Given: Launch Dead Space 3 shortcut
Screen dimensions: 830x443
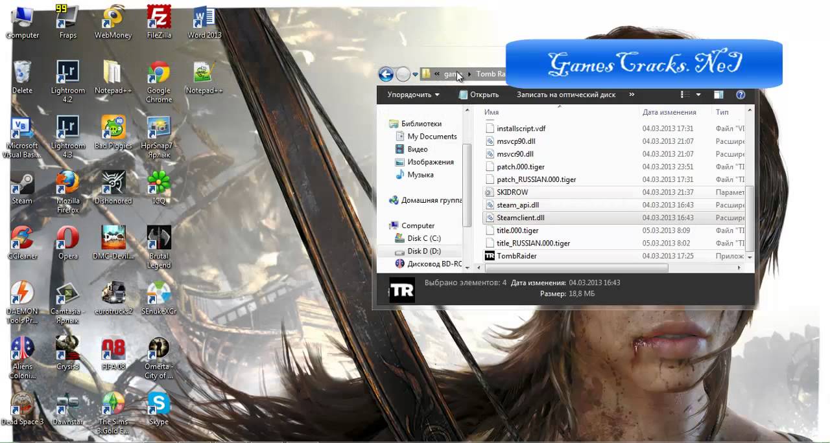Looking at the screenshot, I should click(22, 409).
